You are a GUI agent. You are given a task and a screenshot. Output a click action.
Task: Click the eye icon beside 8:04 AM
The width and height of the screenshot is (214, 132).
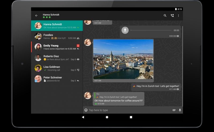point(178,36)
